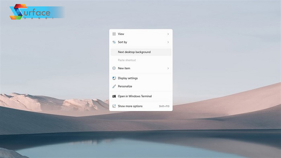Choose Personalize in the context menu
Screen dimensions: 281x158
(141, 86)
